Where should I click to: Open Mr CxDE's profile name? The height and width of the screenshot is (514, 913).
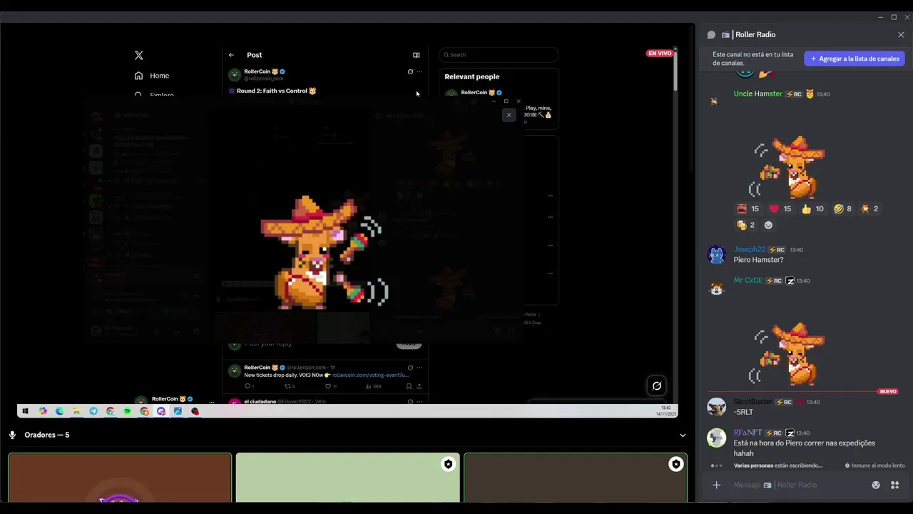[748, 281]
